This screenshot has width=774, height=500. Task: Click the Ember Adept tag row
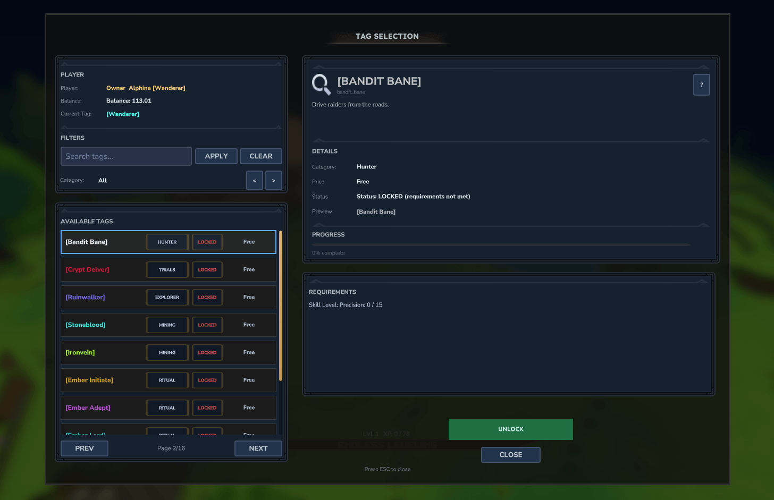point(101,408)
